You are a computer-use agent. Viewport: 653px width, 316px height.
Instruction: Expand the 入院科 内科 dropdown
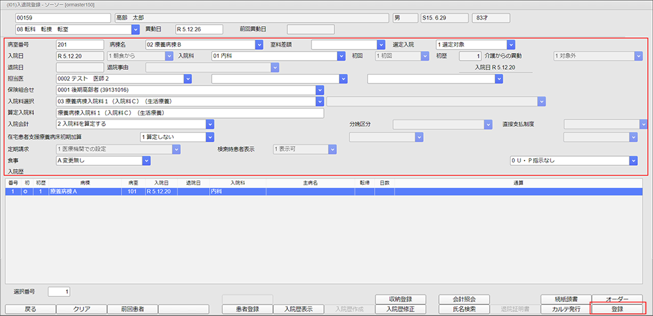tap(341, 56)
